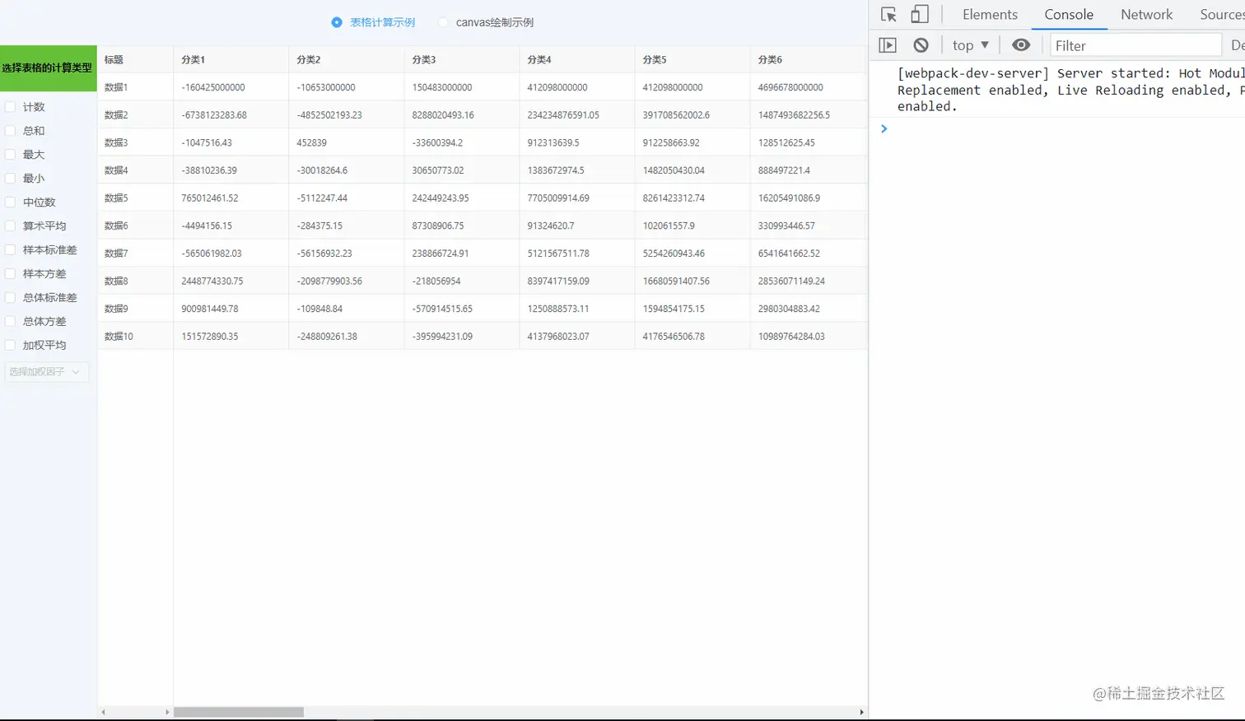
Task: Activate the DevTools inspect element picker icon
Action: pyautogui.click(x=888, y=15)
